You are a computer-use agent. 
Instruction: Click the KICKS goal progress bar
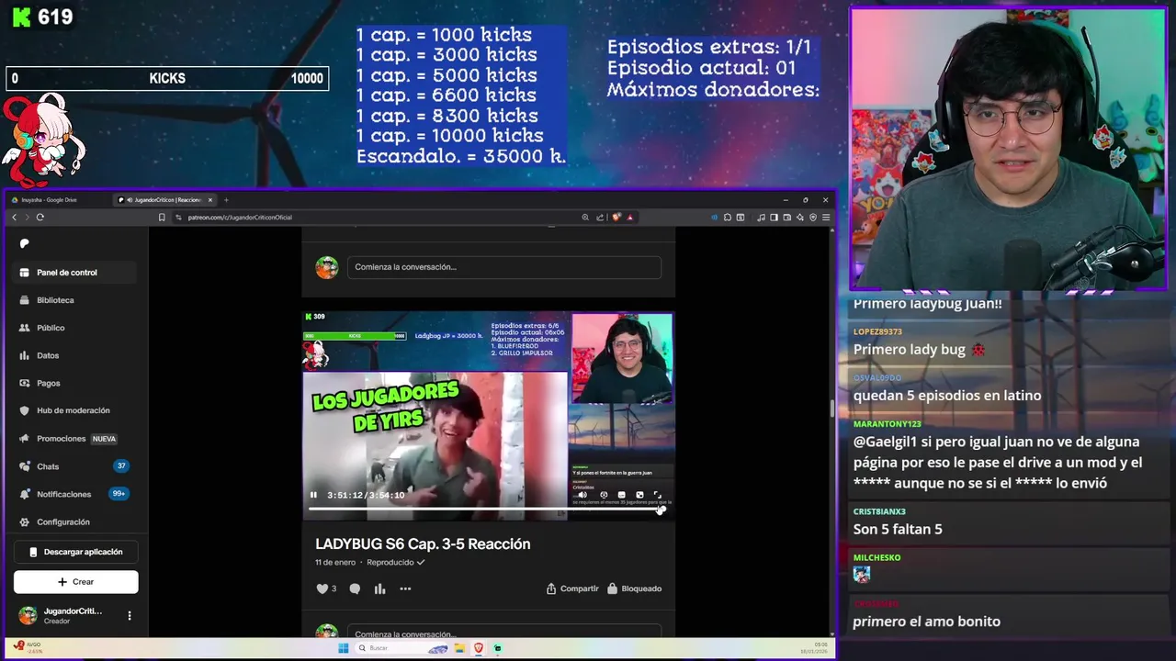coord(167,79)
